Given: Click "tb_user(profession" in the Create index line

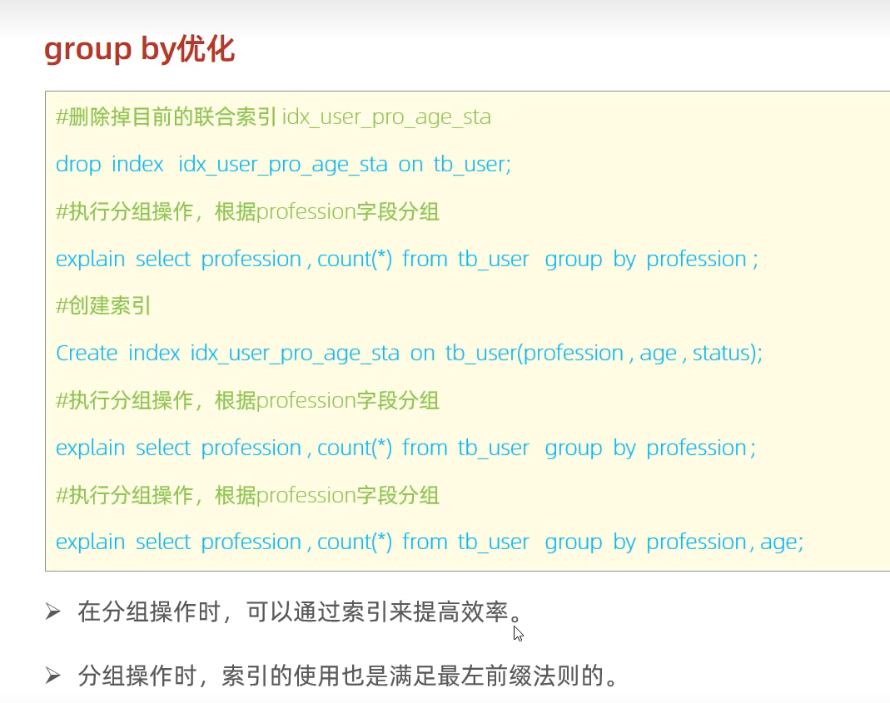Looking at the screenshot, I should pyautogui.click(x=534, y=353).
